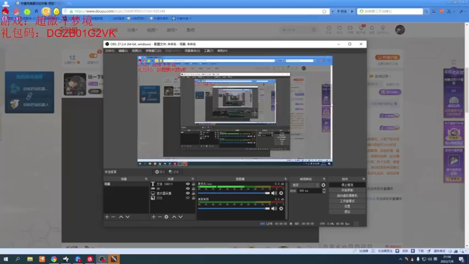Expand system tray hidden icons chevron
This screenshot has width=469, height=264.
(400, 259)
